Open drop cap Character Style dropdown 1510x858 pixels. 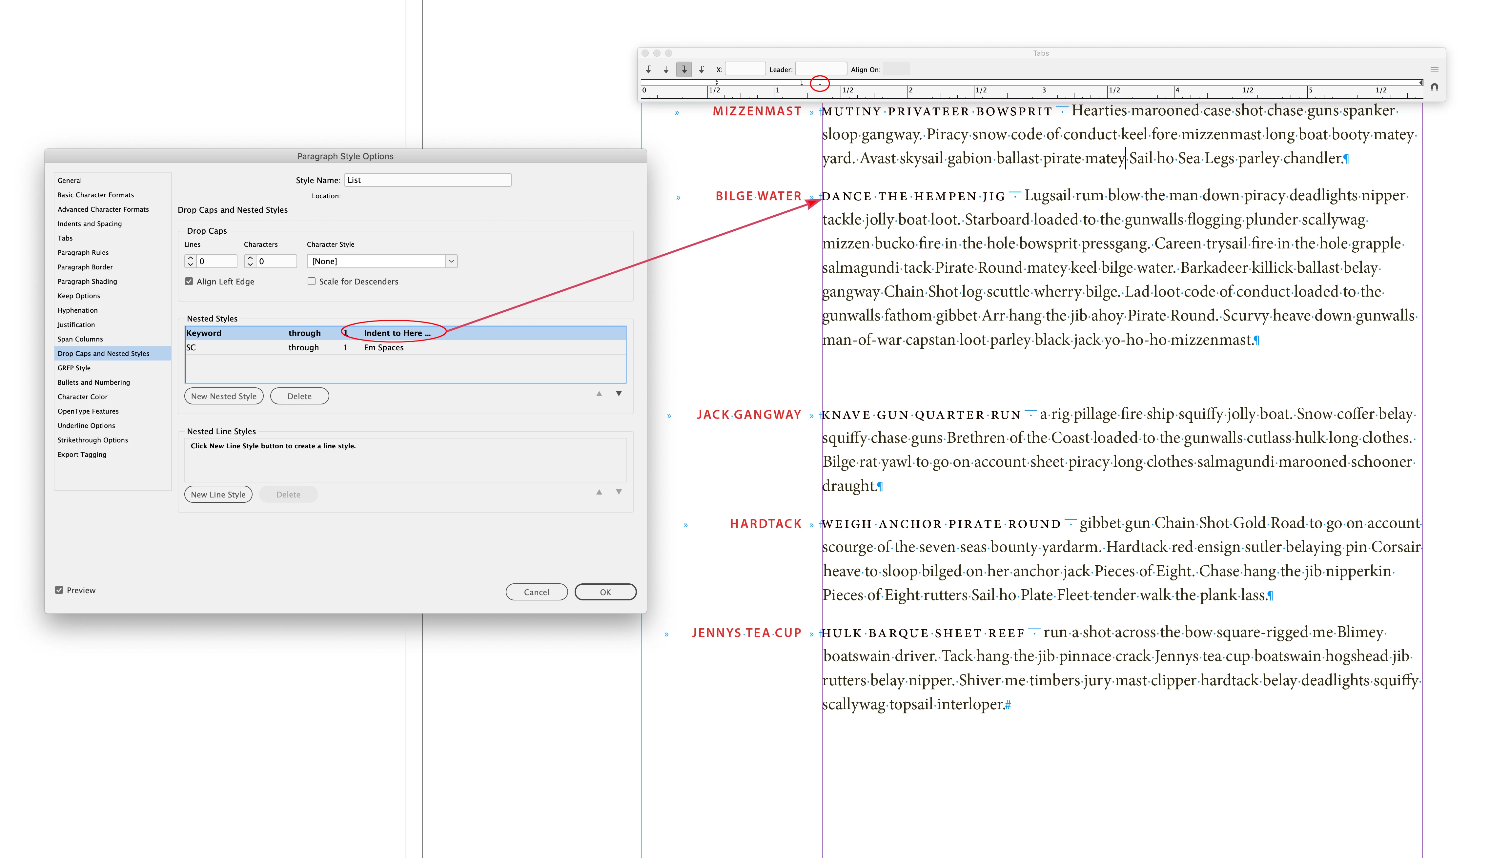pyautogui.click(x=451, y=261)
